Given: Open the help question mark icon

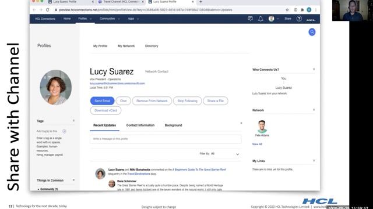Looking at the screenshot, I should tap(299, 19).
